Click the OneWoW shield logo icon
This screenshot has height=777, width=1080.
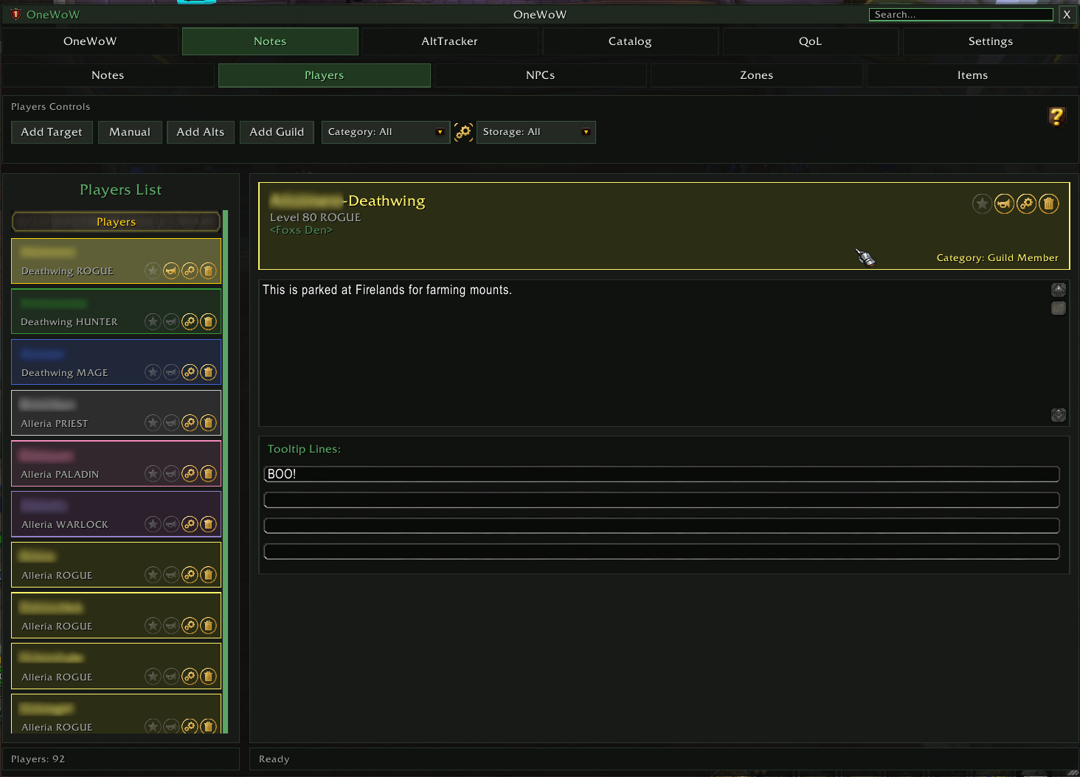[15, 14]
